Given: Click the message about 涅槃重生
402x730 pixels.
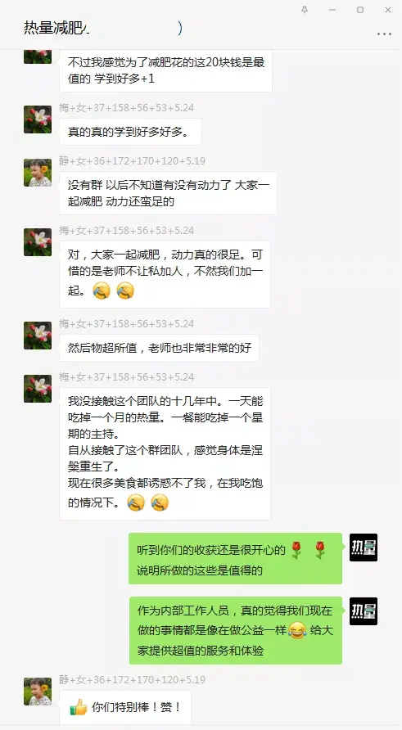Looking at the screenshot, I should point(165,454).
